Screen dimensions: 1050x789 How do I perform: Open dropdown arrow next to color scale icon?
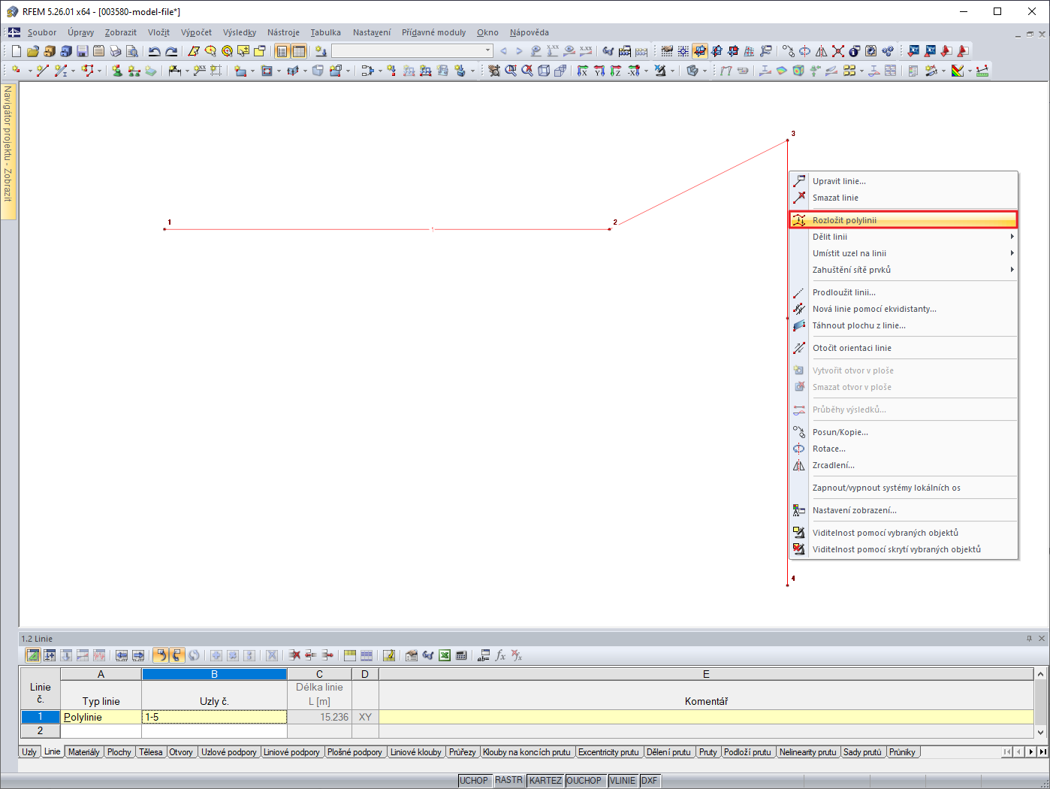pos(970,71)
